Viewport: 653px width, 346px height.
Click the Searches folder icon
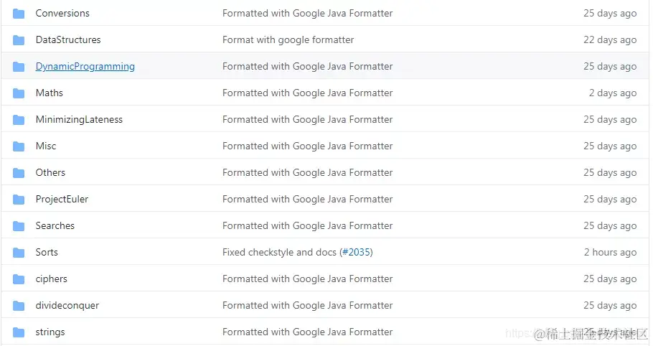(19, 226)
